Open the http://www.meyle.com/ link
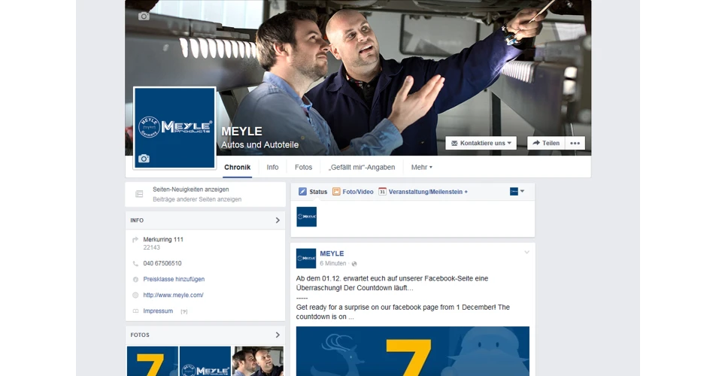 pos(174,296)
